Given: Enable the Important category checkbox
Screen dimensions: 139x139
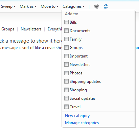Looking at the screenshot, I should (66, 56).
